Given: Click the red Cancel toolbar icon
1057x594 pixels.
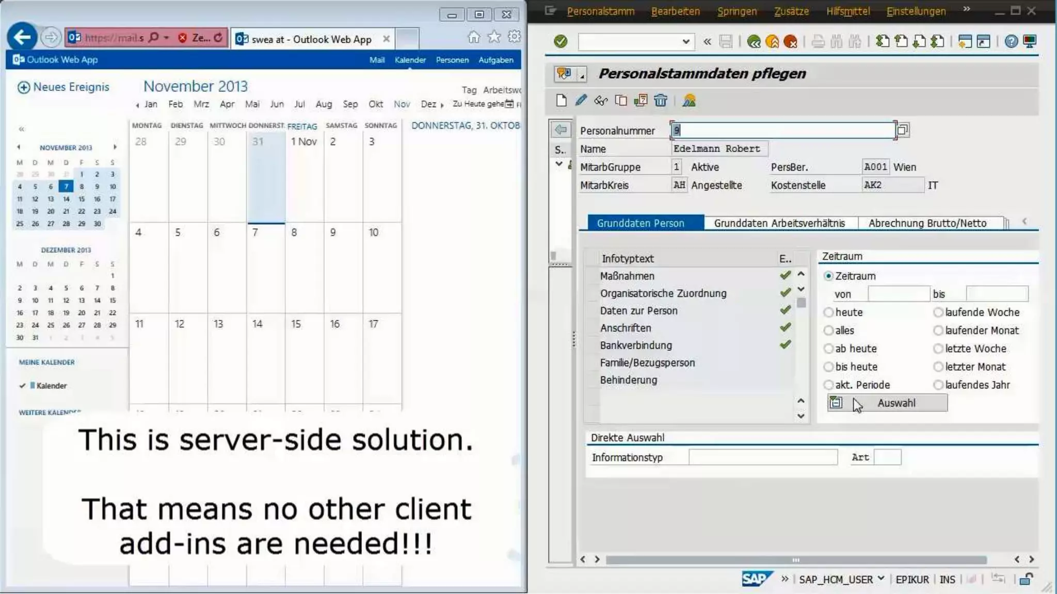Looking at the screenshot, I should point(790,41).
